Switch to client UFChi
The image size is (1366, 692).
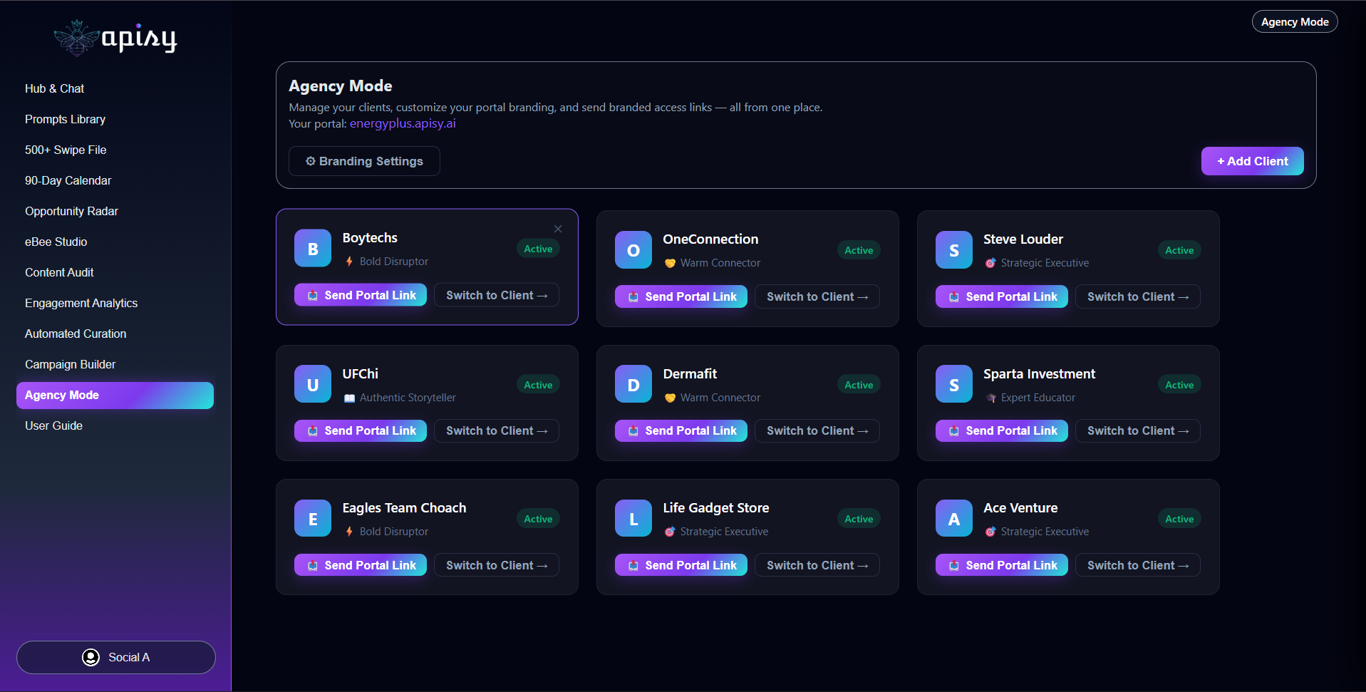click(x=497, y=430)
